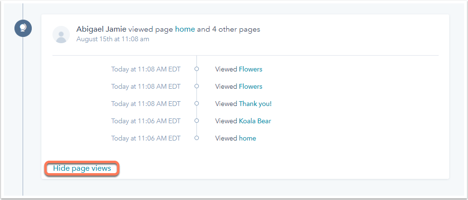Image resolution: width=468 pixels, height=200 pixels.
Task: Open the home link beside bottom Viewed entry
Action: point(247,138)
